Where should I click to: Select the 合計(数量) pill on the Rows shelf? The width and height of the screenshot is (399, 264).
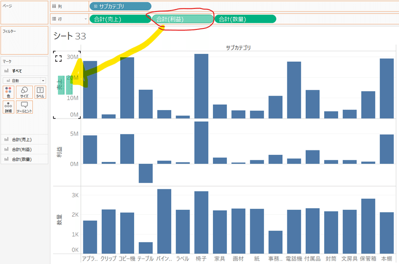tap(245, 19)
